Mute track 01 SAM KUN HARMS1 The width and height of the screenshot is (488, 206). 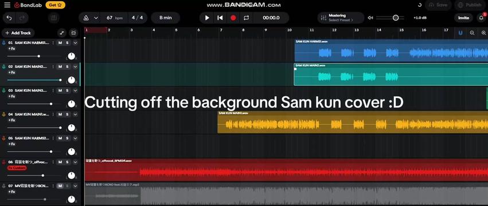60,43
